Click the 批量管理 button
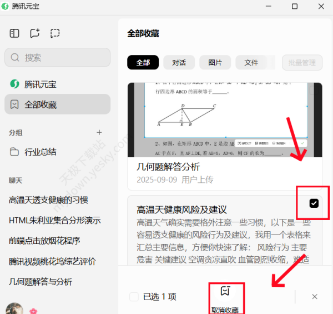This screenshot has height=314, width=333. pos(302,63)
